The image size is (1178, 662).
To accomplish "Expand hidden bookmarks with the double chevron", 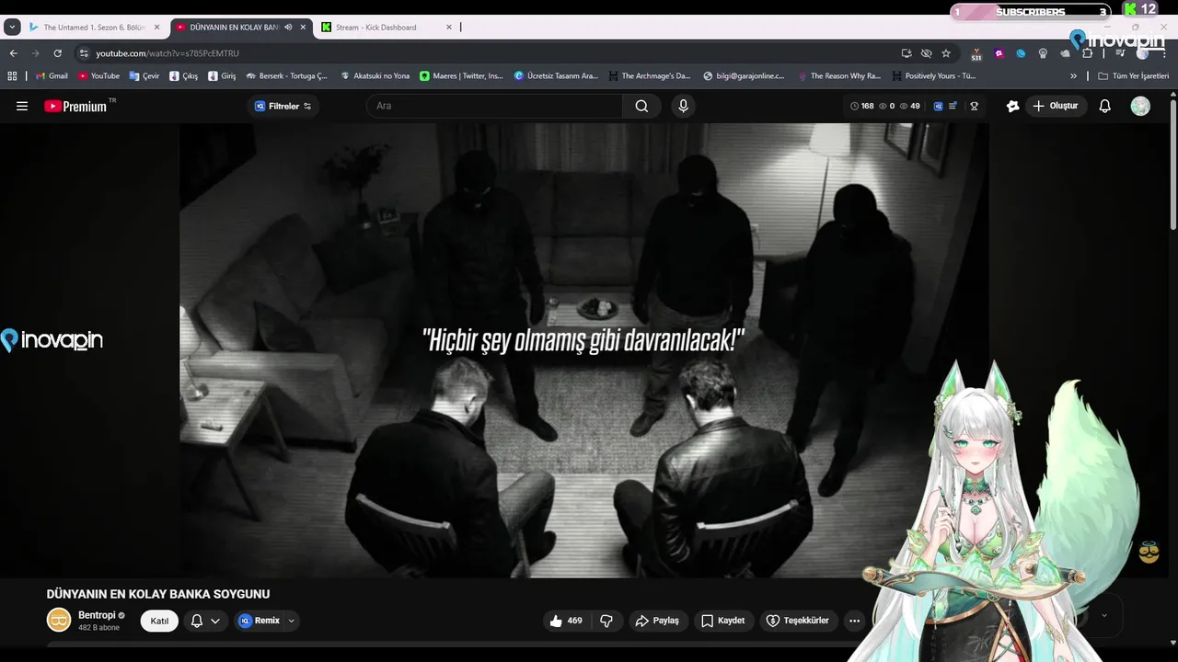I will click(x=1073, y=76).
